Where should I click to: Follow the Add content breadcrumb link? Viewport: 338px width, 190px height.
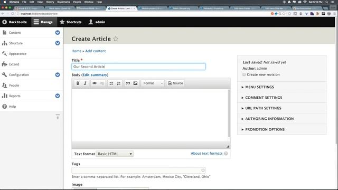96,51
